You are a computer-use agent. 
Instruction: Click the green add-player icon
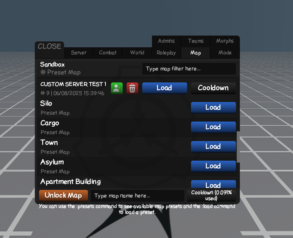117,88
